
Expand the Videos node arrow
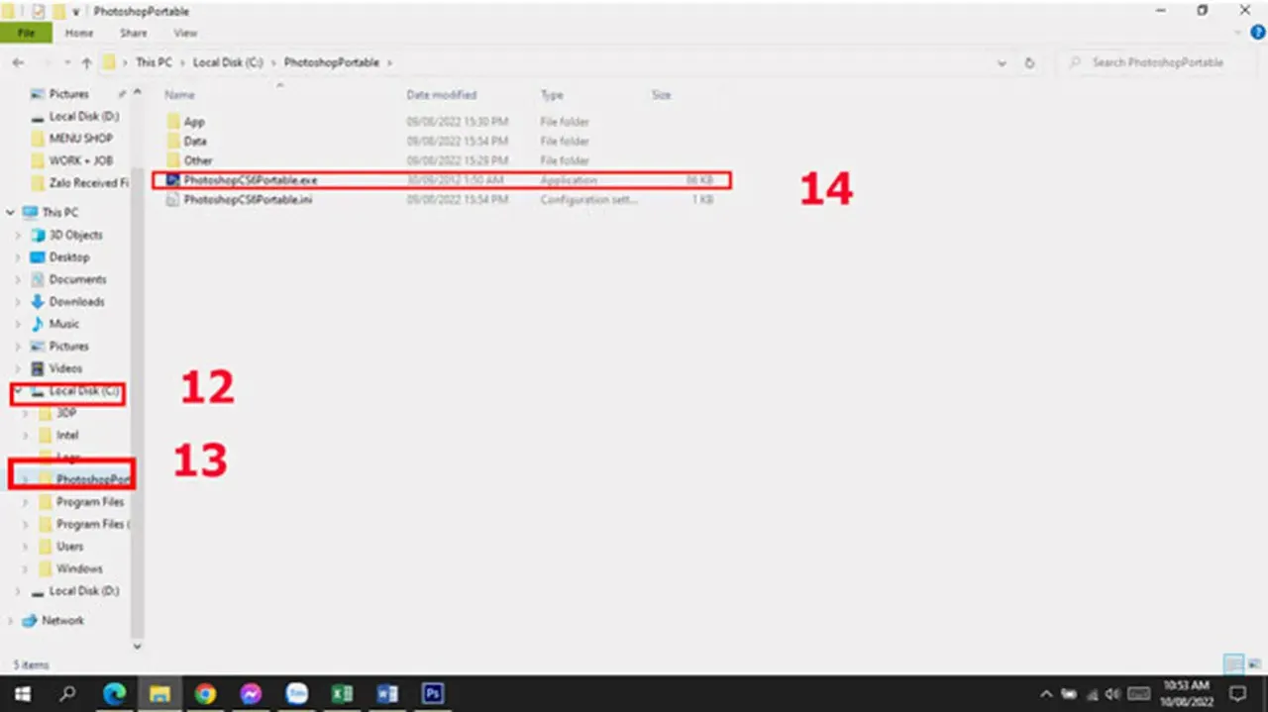pos(17,368)
